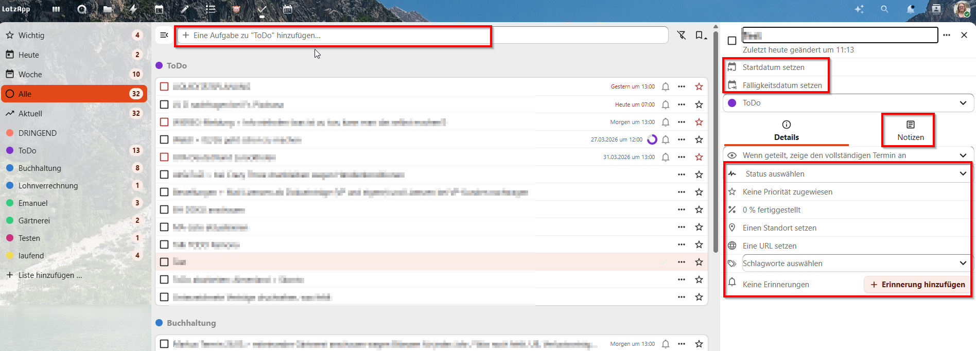Screen dimensions: 976x351
Task: Mark the task due 27.03.2026 as done
Action: [x=164, y=139]
